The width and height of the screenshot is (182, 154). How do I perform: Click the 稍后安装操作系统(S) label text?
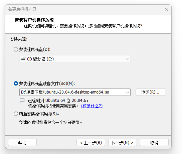[39, 114]
